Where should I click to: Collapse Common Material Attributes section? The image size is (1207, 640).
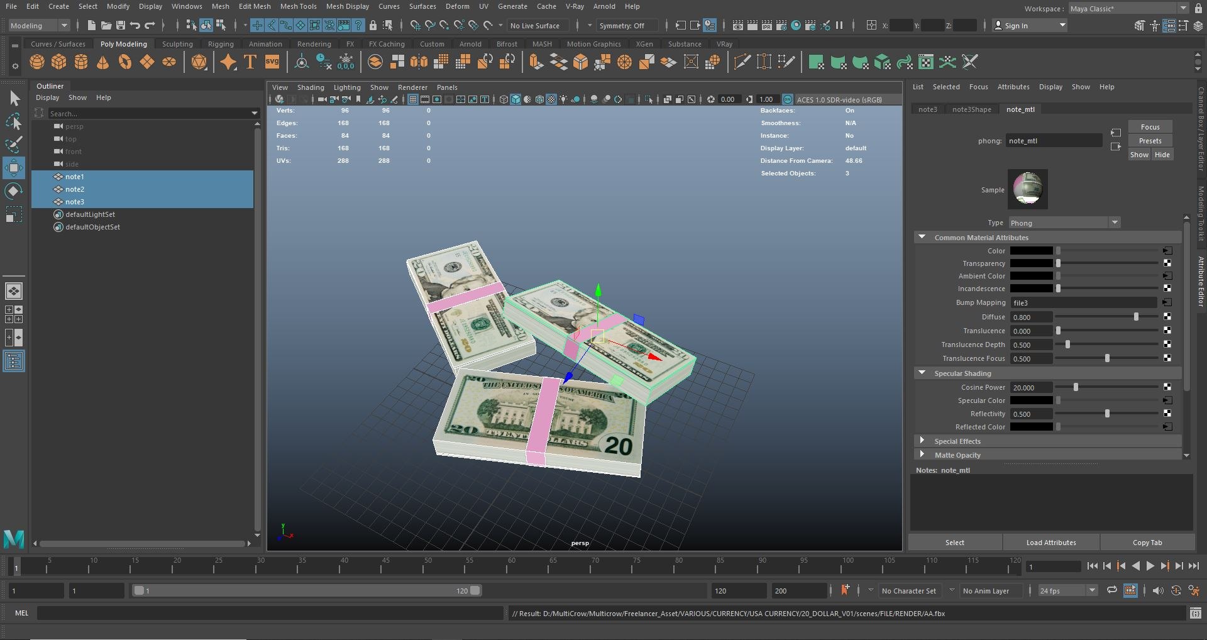click(x=922, y=237)
